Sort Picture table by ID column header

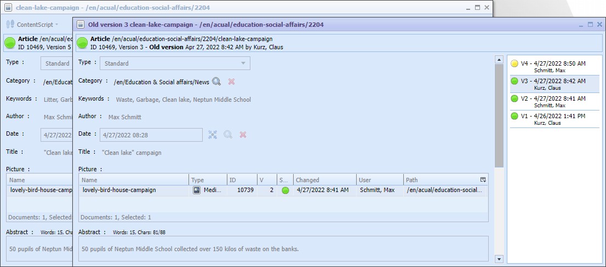point(242,180)
